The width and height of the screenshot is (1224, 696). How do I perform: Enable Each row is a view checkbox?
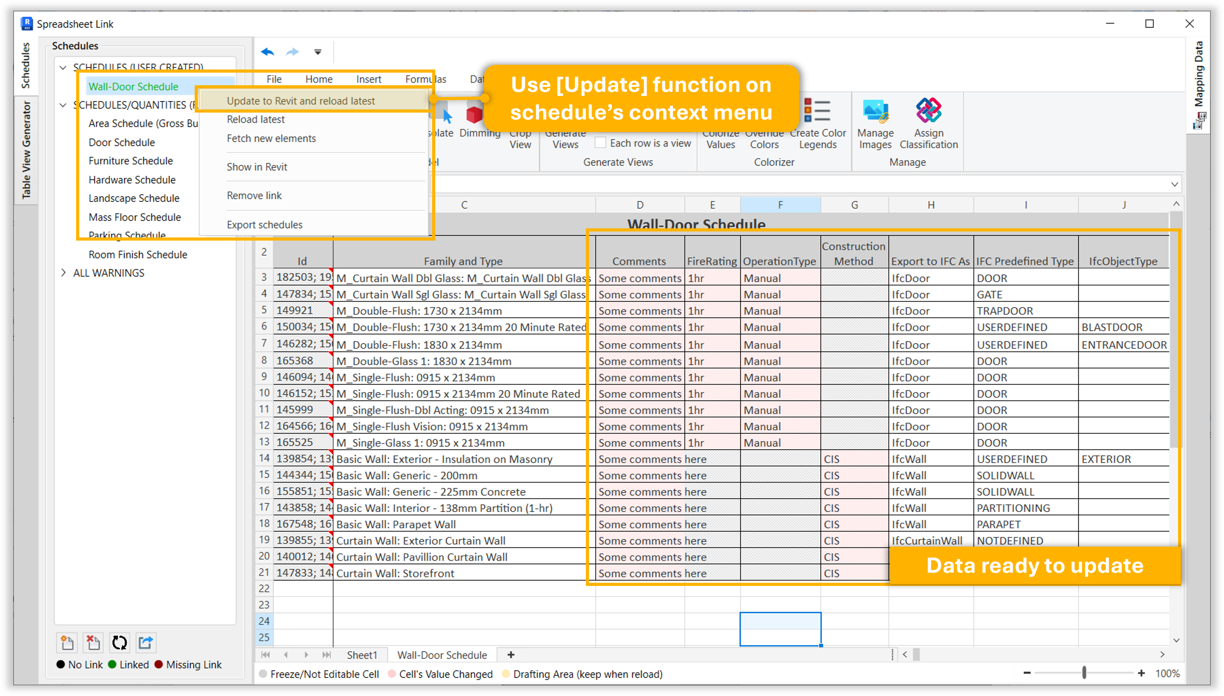(601, 143)
